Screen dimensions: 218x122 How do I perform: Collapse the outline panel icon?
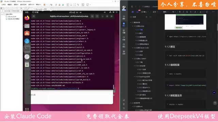pyautogui.click(x=151, y=17)
